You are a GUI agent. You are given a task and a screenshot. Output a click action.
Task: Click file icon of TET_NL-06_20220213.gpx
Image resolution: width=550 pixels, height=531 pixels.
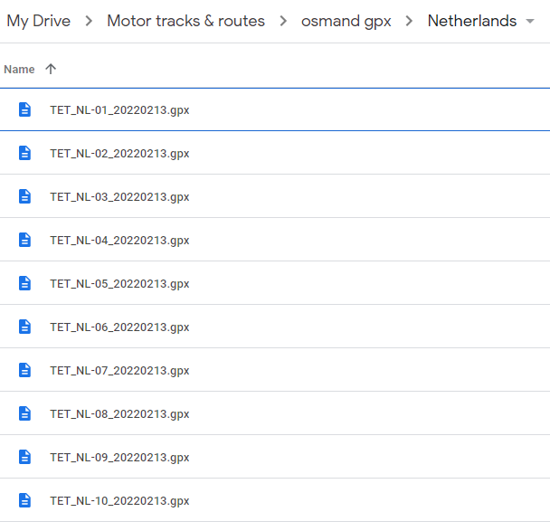(24, 327)
